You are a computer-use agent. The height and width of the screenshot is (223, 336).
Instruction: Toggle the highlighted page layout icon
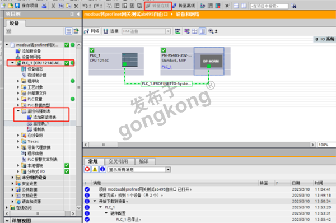tap(202, 31)
